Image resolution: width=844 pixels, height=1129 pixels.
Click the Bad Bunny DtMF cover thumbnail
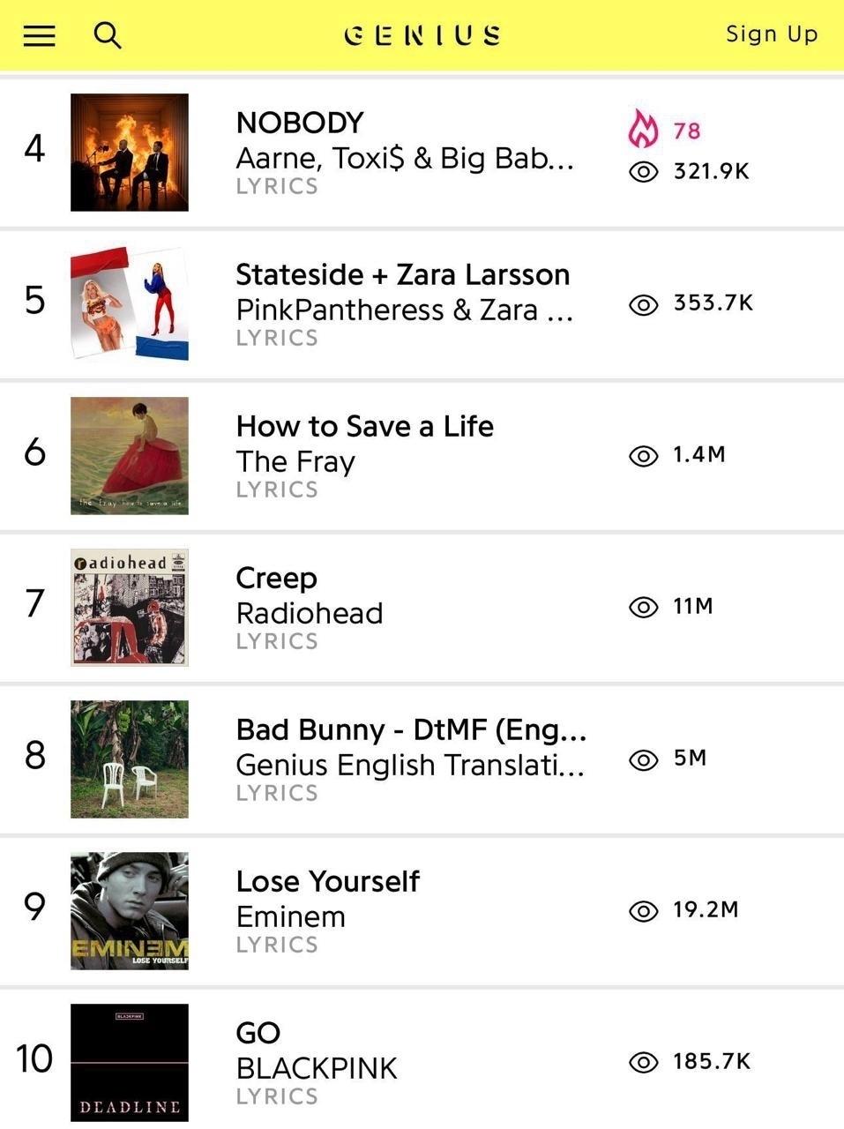[130, 759]
